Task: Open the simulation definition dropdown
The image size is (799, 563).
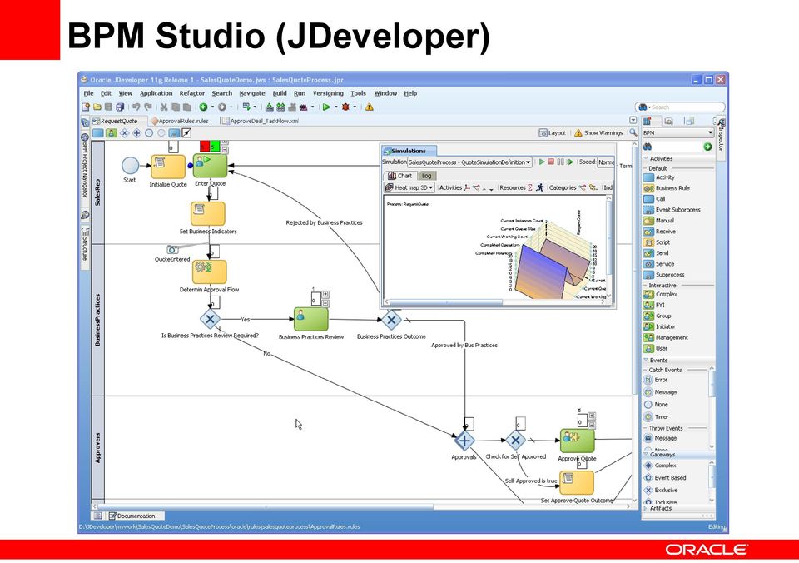Action: (x=469, y=162)
